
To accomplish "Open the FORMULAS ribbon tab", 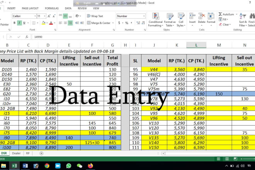I will click(52, 8).
